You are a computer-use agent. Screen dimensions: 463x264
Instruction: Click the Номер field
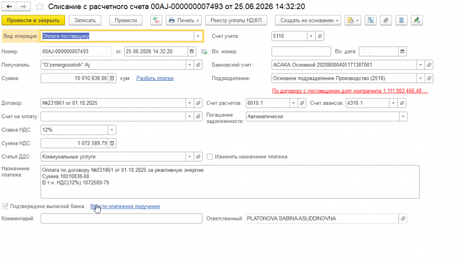[76, 51]
